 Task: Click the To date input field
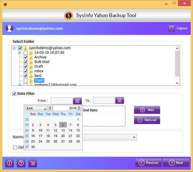[x=104, y=100]
